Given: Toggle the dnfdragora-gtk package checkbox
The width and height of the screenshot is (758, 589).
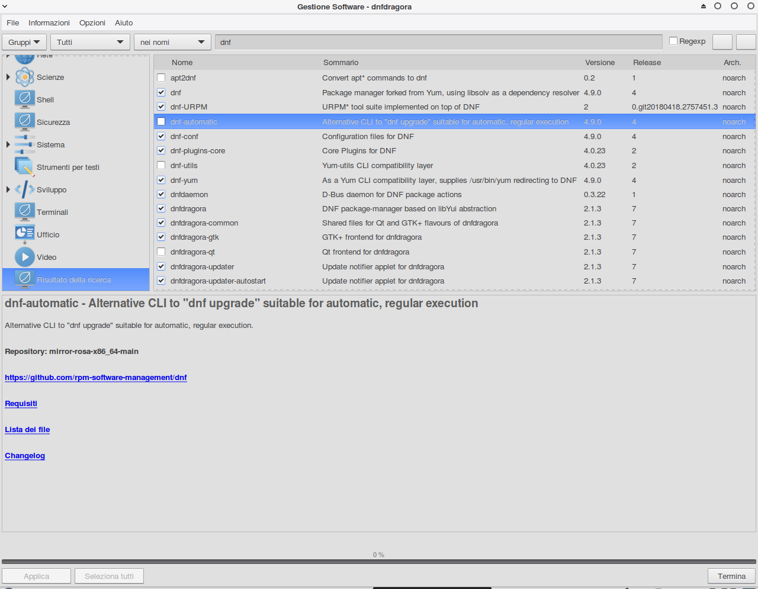Looking at the screenshot, I should [161, 237].
